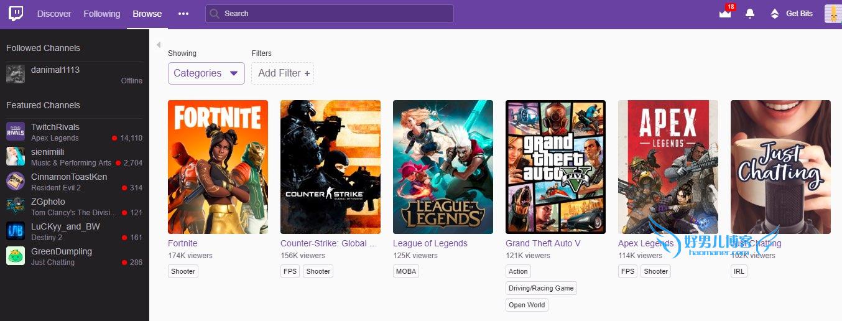Click FPS tag under Counter-Strike
The width and height of the screenshot is (842, 321).
tap(290, 271)
